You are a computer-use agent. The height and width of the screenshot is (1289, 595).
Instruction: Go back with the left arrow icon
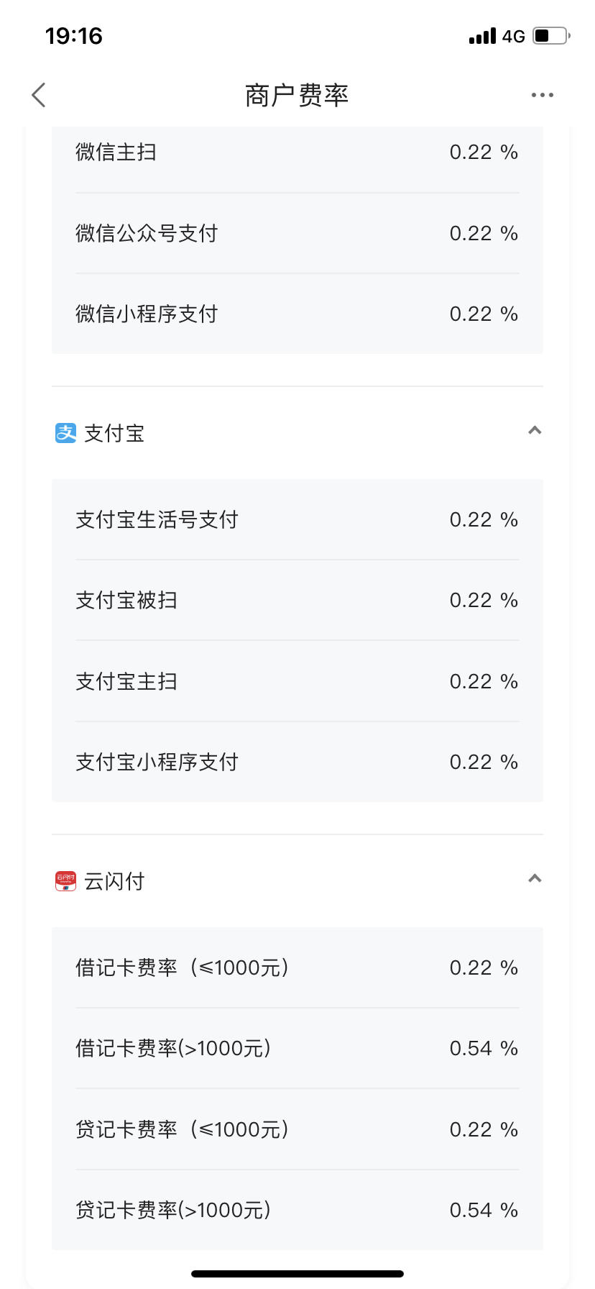(x=39, y=95)
